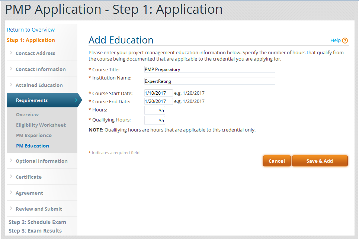359x240 pixels.
Task: Expand Agreement chevron
Action: (x=11, y=193)
